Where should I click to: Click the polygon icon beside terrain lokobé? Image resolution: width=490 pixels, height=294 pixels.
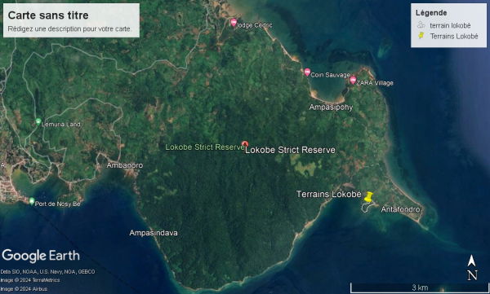[421, 25]
